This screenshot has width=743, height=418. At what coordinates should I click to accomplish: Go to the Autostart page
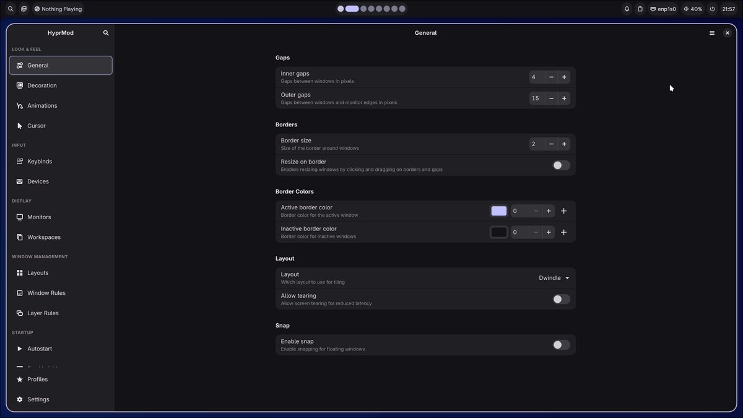coord(61,349)
